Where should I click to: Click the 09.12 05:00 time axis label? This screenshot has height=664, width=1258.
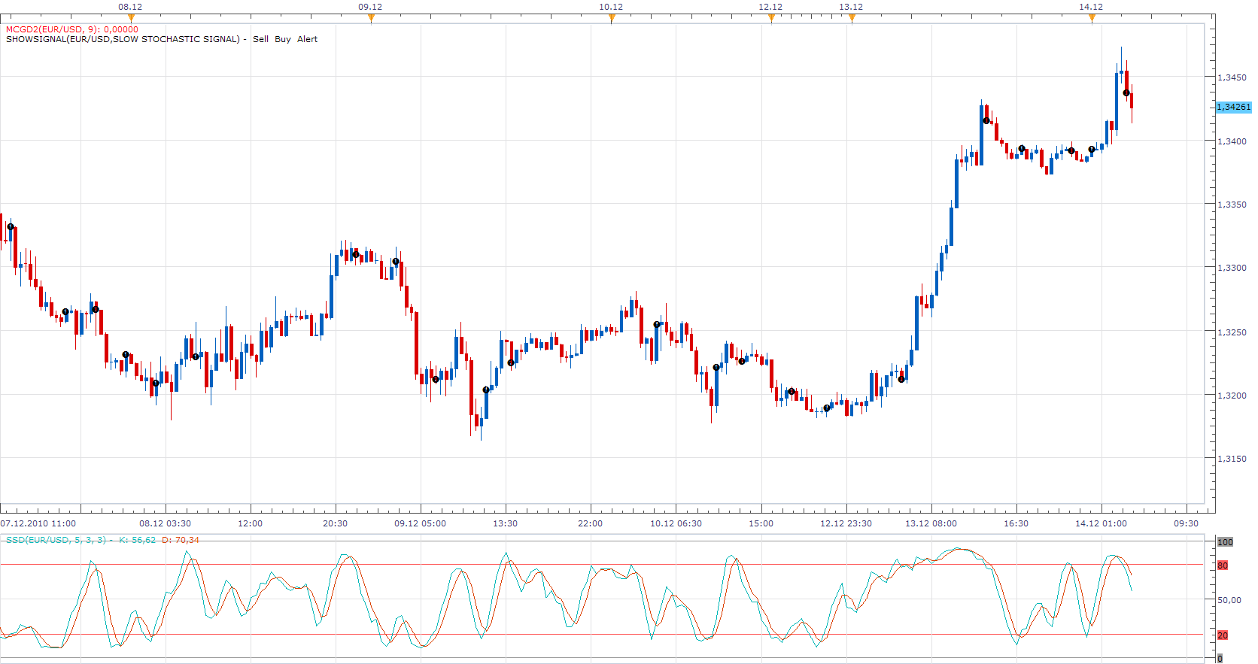[x=420, y=523]
